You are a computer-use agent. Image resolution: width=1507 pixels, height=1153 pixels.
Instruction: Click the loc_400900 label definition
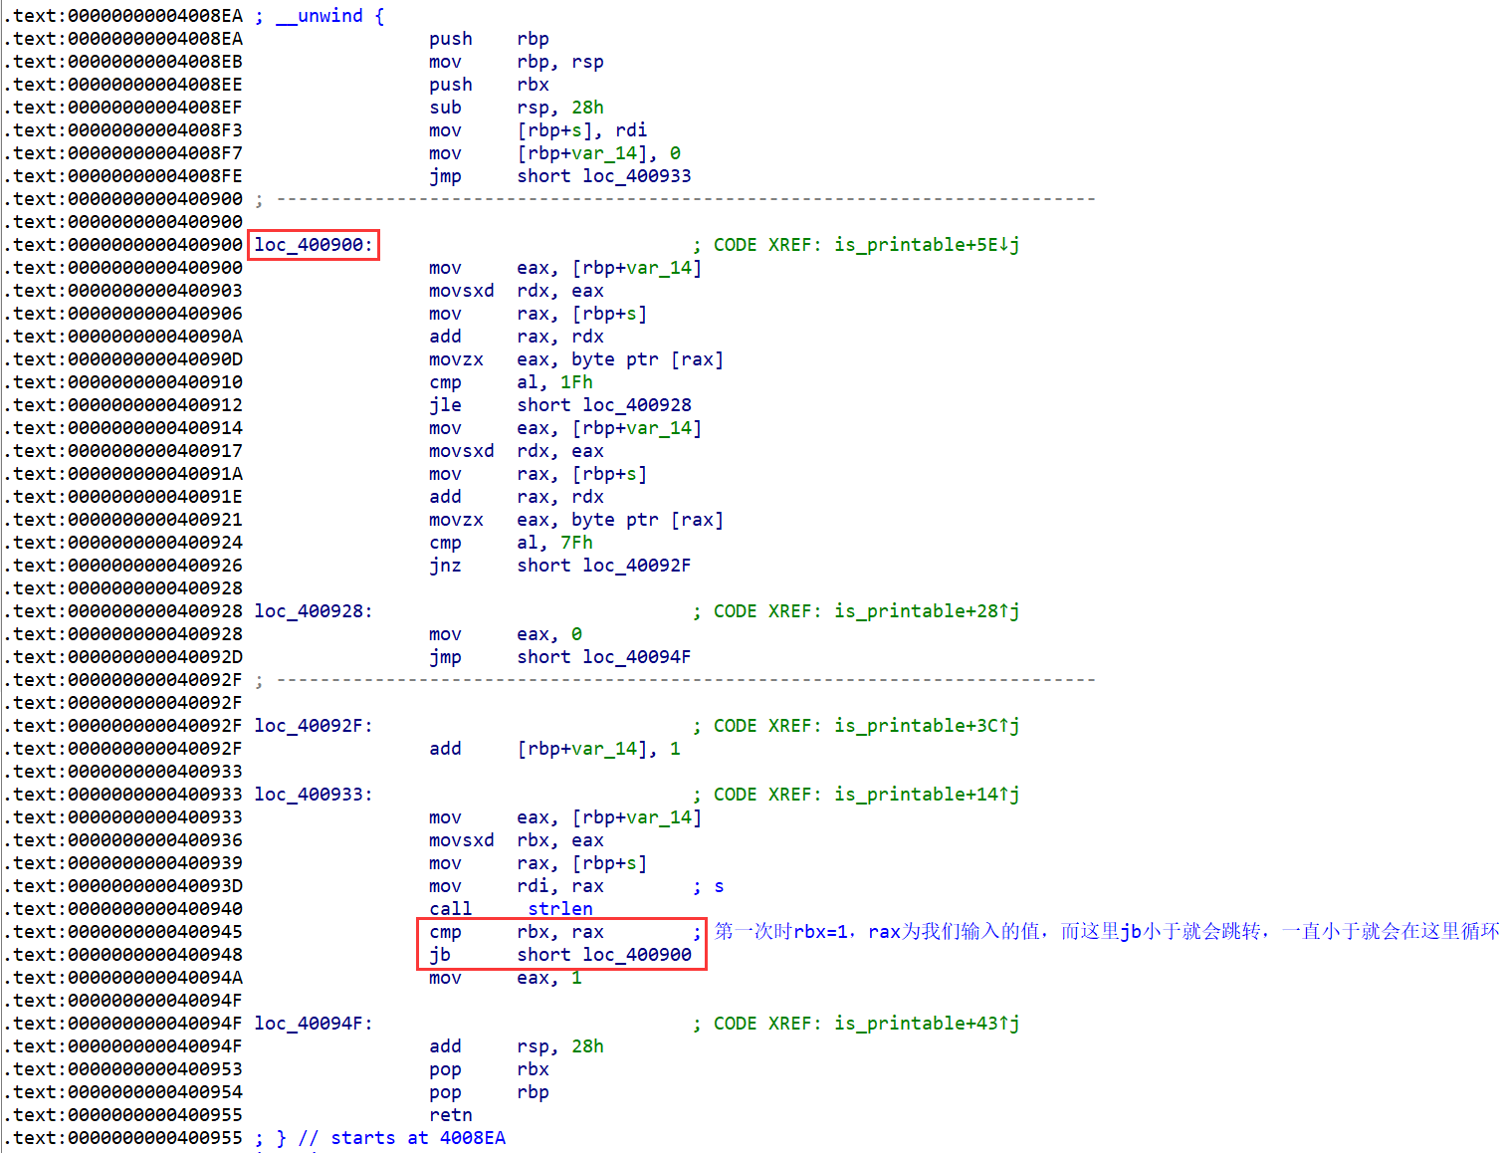click(x=313, y=245)
